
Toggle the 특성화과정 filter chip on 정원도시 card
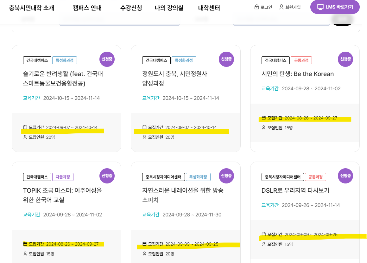coord(184,60)
